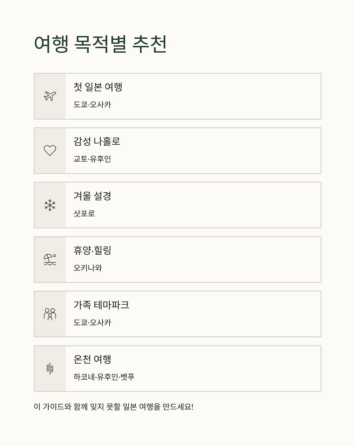The height and width of the screenshot is (446, 355).
Task: Click 도쿄·오사카 under 가족 테마파크
Action: tap(92, 322)
